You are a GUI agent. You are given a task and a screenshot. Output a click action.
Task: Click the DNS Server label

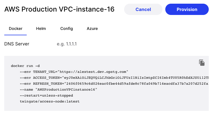pyautogui.click(x=17, y=44)
